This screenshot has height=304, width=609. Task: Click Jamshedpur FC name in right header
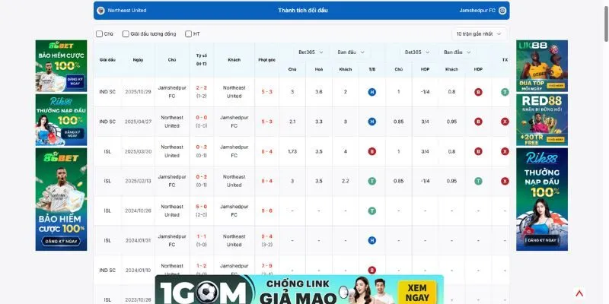coord(477,11)
